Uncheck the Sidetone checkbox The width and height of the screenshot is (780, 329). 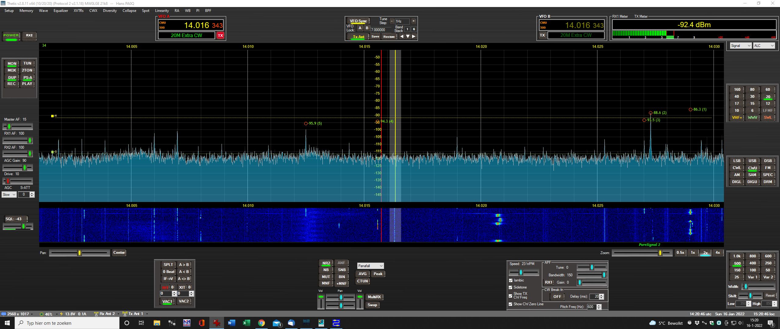(x=511, y=287)
